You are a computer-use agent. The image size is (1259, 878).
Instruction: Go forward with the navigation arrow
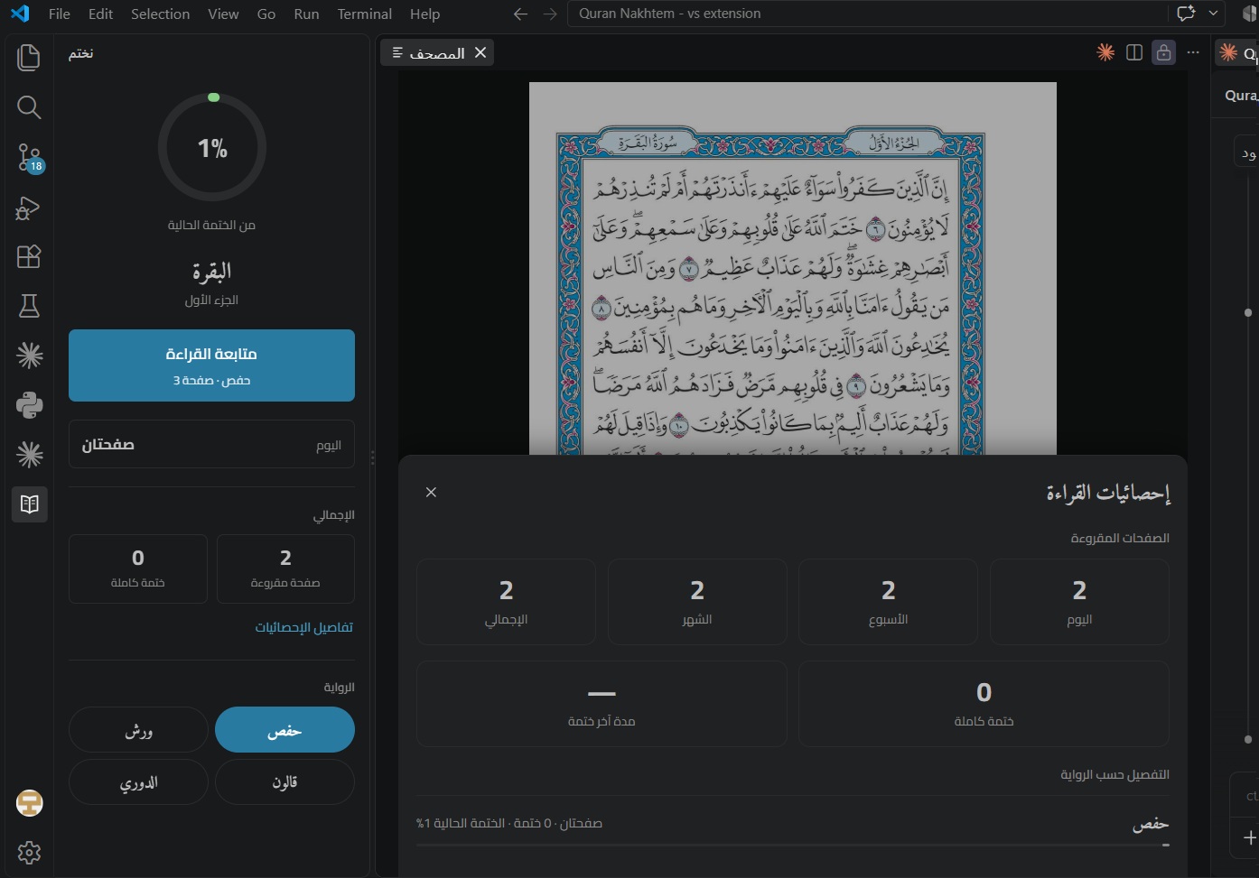[550, 14]
